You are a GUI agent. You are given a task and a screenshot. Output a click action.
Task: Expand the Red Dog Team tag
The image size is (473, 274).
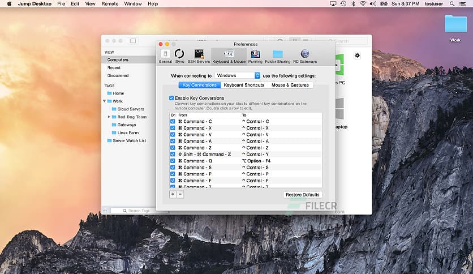coord(109,117)
